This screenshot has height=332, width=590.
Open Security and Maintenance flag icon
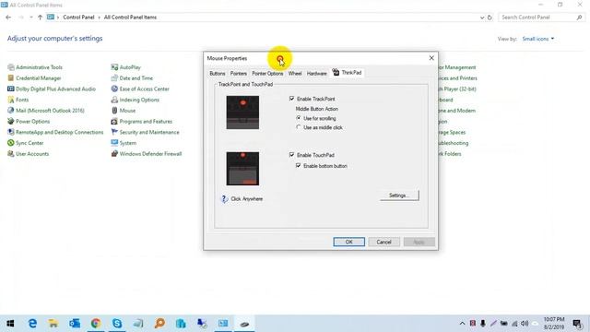pyautogui.click(x=114, y=132)
